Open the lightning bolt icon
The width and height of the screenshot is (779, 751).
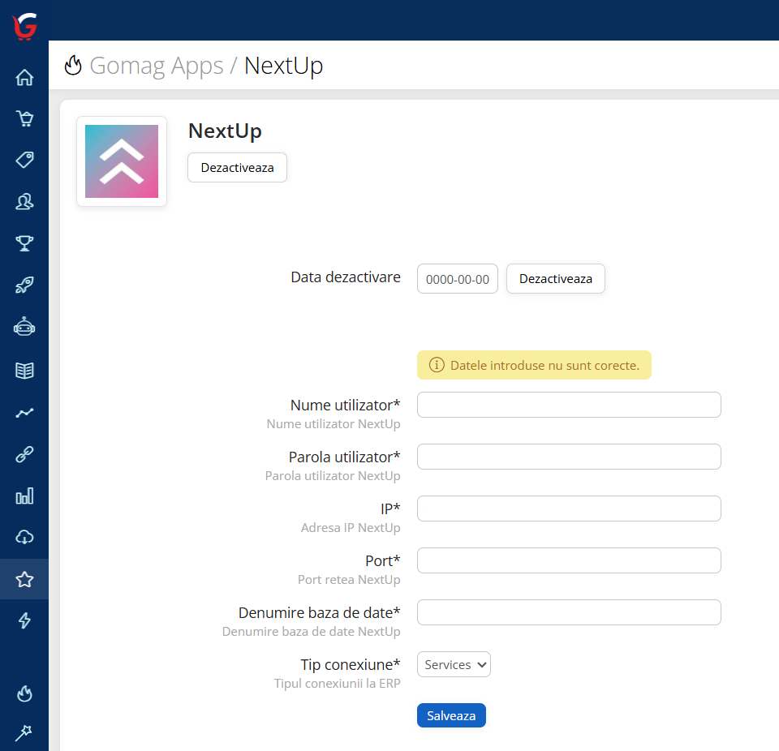click(x=24, y=620)
